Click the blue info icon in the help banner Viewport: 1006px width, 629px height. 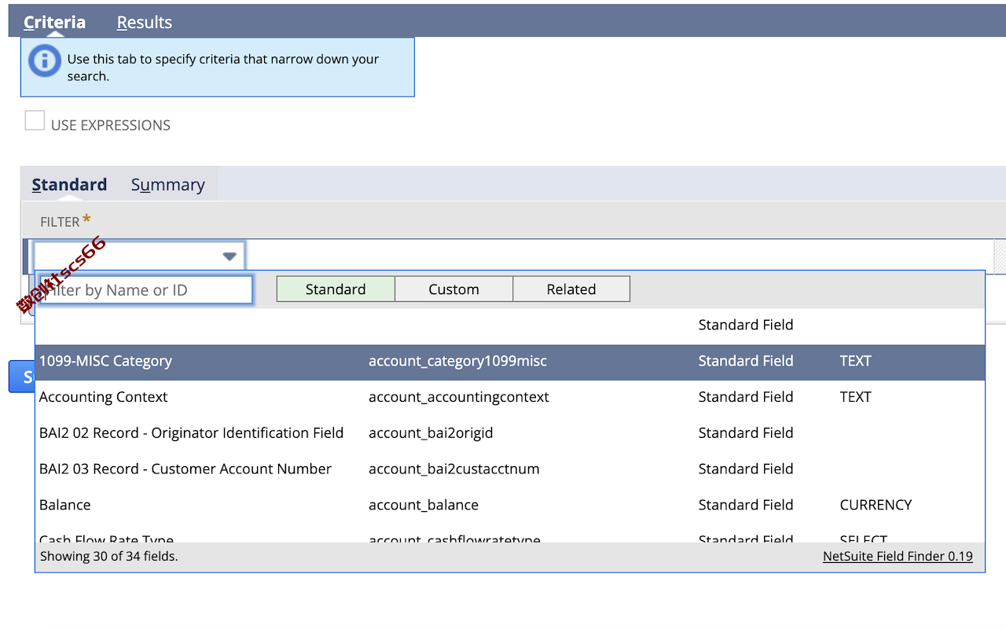coord(44,60)
